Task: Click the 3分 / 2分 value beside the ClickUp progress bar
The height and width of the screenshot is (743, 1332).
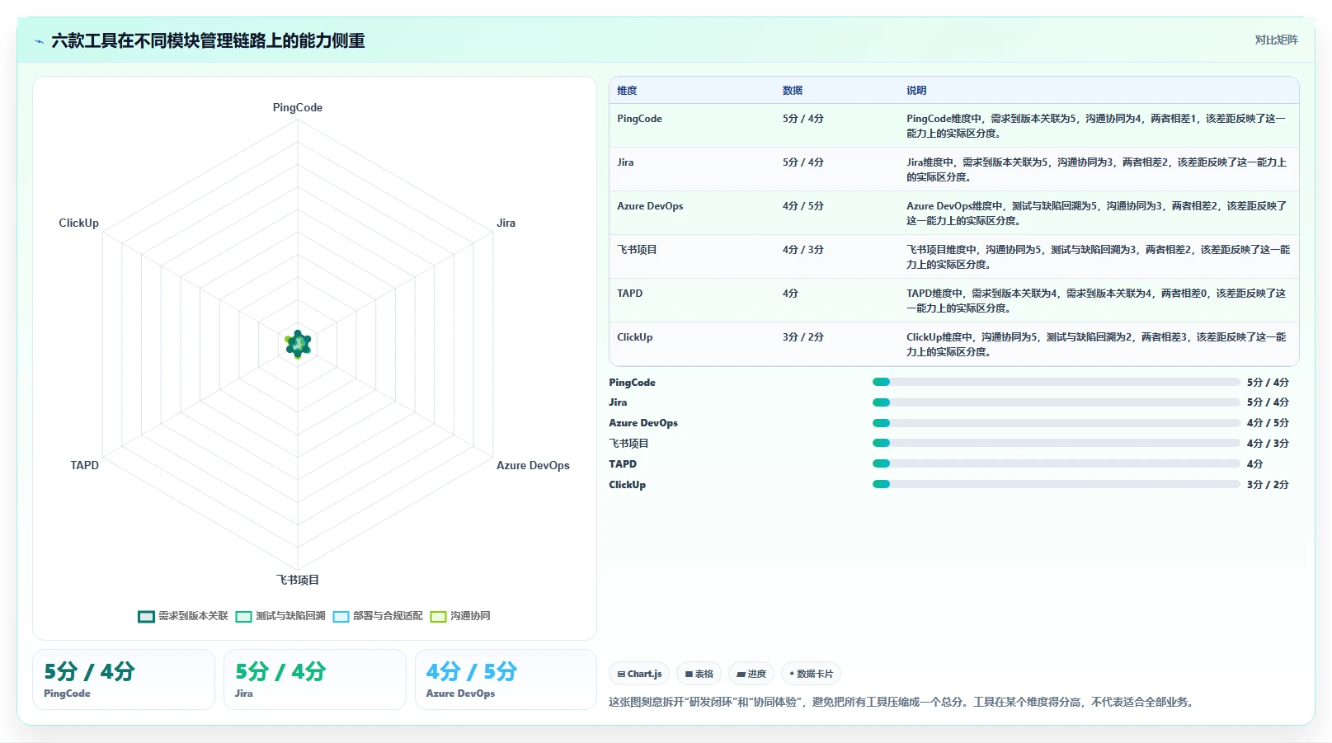Action: pos(1268,485)
